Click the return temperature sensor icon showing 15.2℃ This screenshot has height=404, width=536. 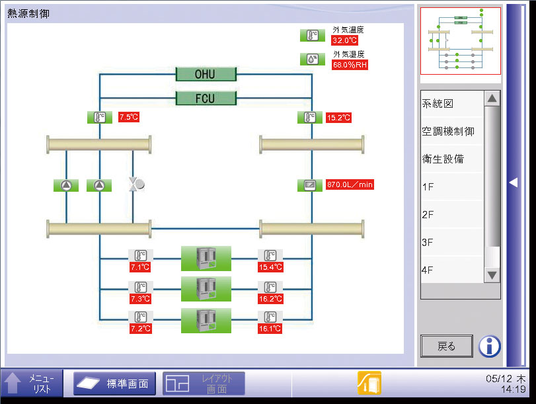[310, 117]
